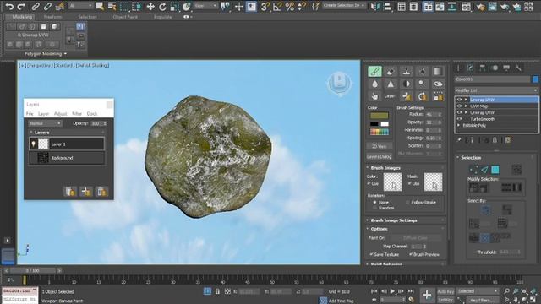The width and height of the screenshot is (541, 304).
Task: Click the olive brush Color swatch
Action: (x=380, y=116)
